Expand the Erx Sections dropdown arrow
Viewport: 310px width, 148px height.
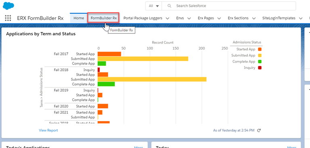click(x=254, y=19)
